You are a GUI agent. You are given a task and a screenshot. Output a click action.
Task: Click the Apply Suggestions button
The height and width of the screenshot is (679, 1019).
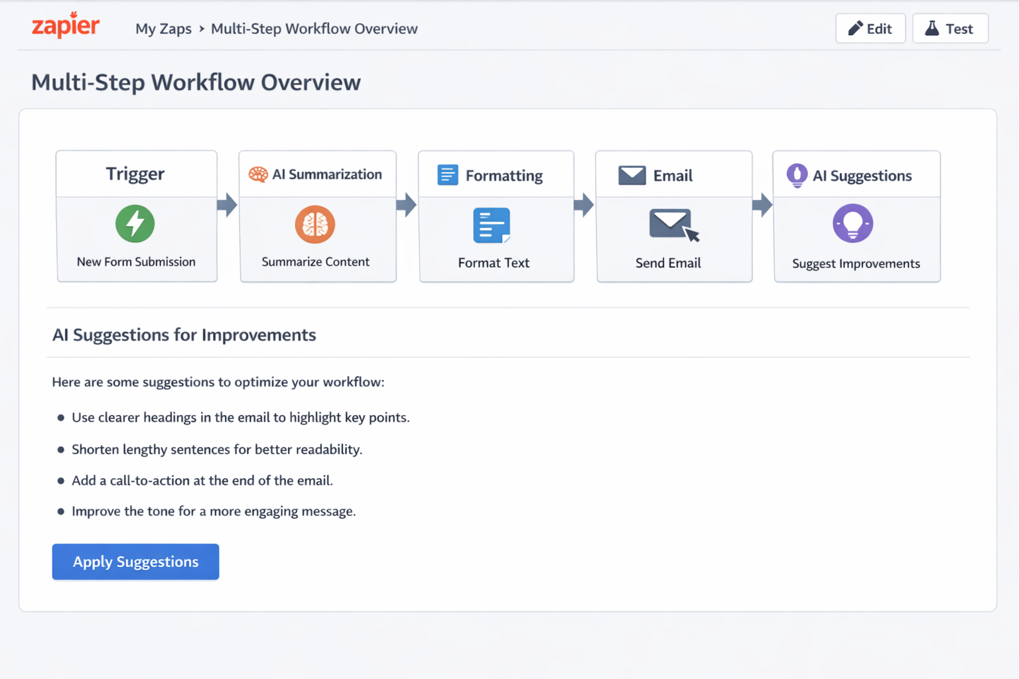[x=135, y=562]
